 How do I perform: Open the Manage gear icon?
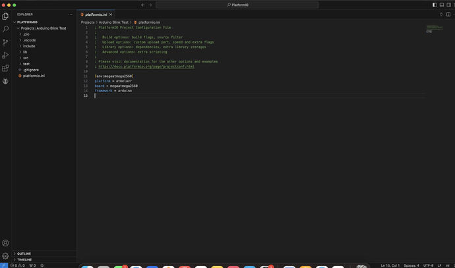pyautogui.click(x=5, y=256)
